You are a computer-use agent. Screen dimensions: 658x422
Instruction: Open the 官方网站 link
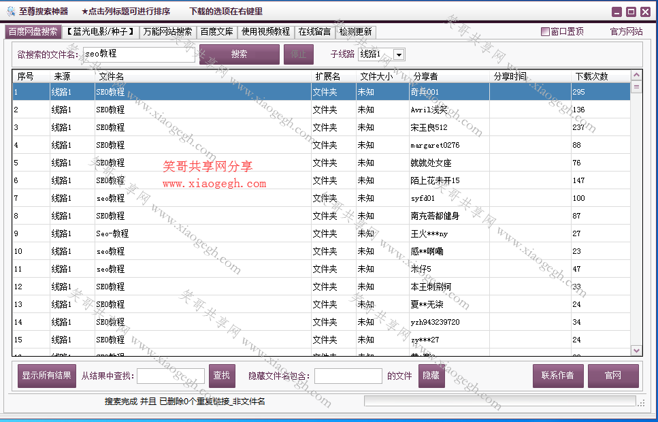(626, 31)
